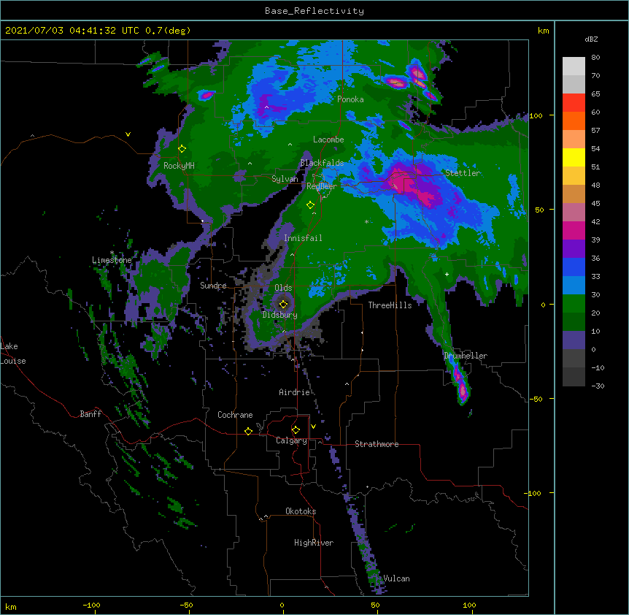Click the HighRiver label
629x615 pixels.
[x=314, y=543]
